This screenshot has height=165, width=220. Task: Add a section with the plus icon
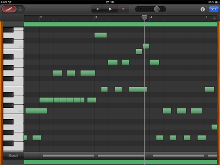coord(214,18)
